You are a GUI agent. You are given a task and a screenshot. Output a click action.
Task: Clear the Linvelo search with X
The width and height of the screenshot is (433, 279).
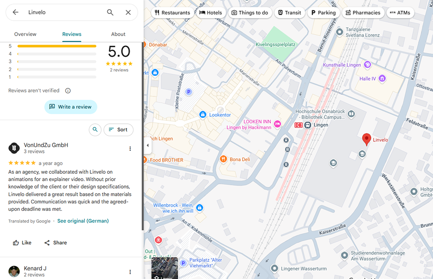tap(128, 12)
